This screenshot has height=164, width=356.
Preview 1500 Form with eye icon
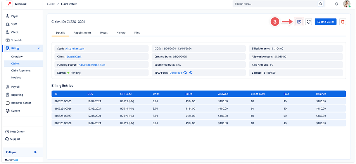(x=191, y=73)
